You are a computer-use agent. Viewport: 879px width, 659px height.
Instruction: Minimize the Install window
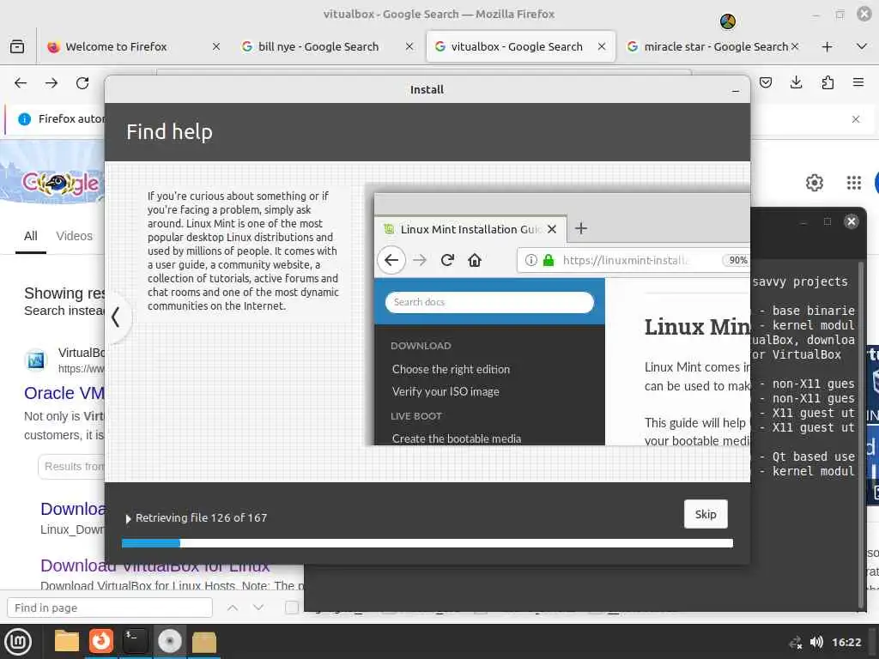736,90
